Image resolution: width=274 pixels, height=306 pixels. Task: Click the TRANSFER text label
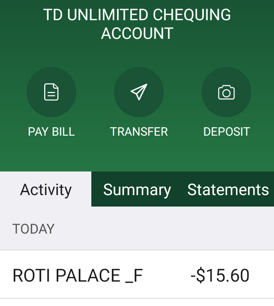[x=139, y=132]
